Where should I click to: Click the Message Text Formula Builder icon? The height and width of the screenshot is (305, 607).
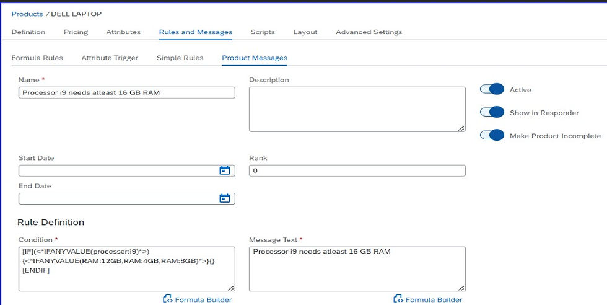tap(398, 299)
